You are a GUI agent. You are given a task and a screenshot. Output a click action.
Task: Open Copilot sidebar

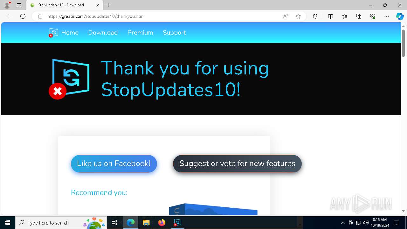point(400,16)
